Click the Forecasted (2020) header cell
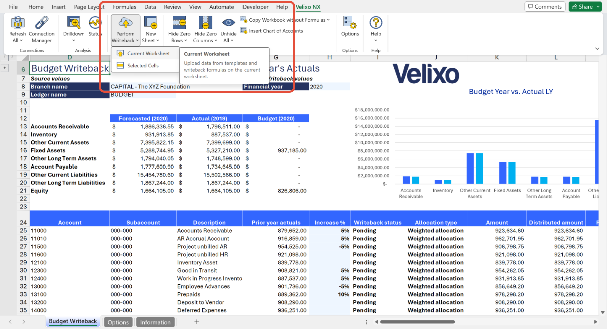Image resolution: width=607 pixels, height=329 pixels. [x=143, y=118]
